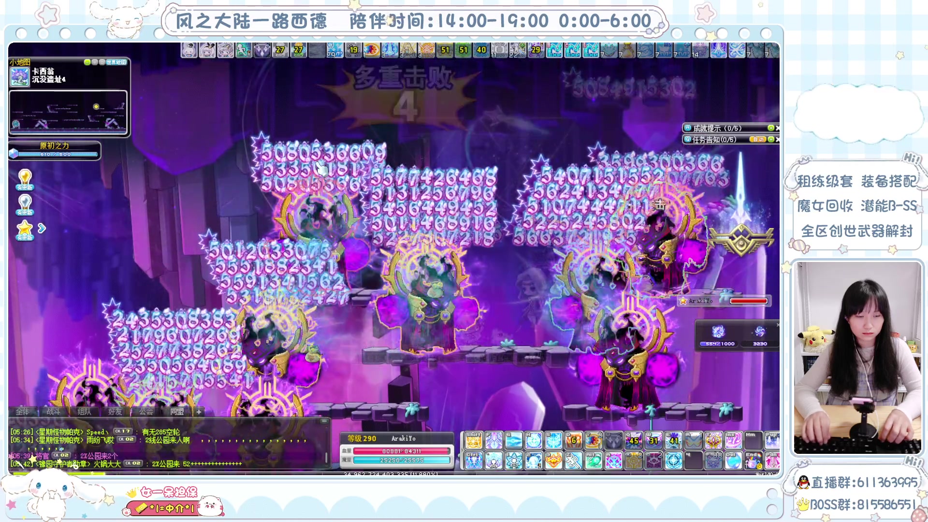Switch to the 公会 chat tab

point(146,412)
